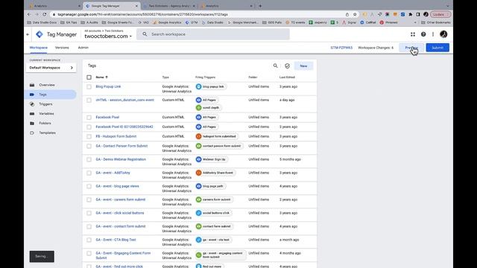This screenshot has height=268, width=477.
Task: Click the Templates sidebar icon
Action: (x=32, y=133)
